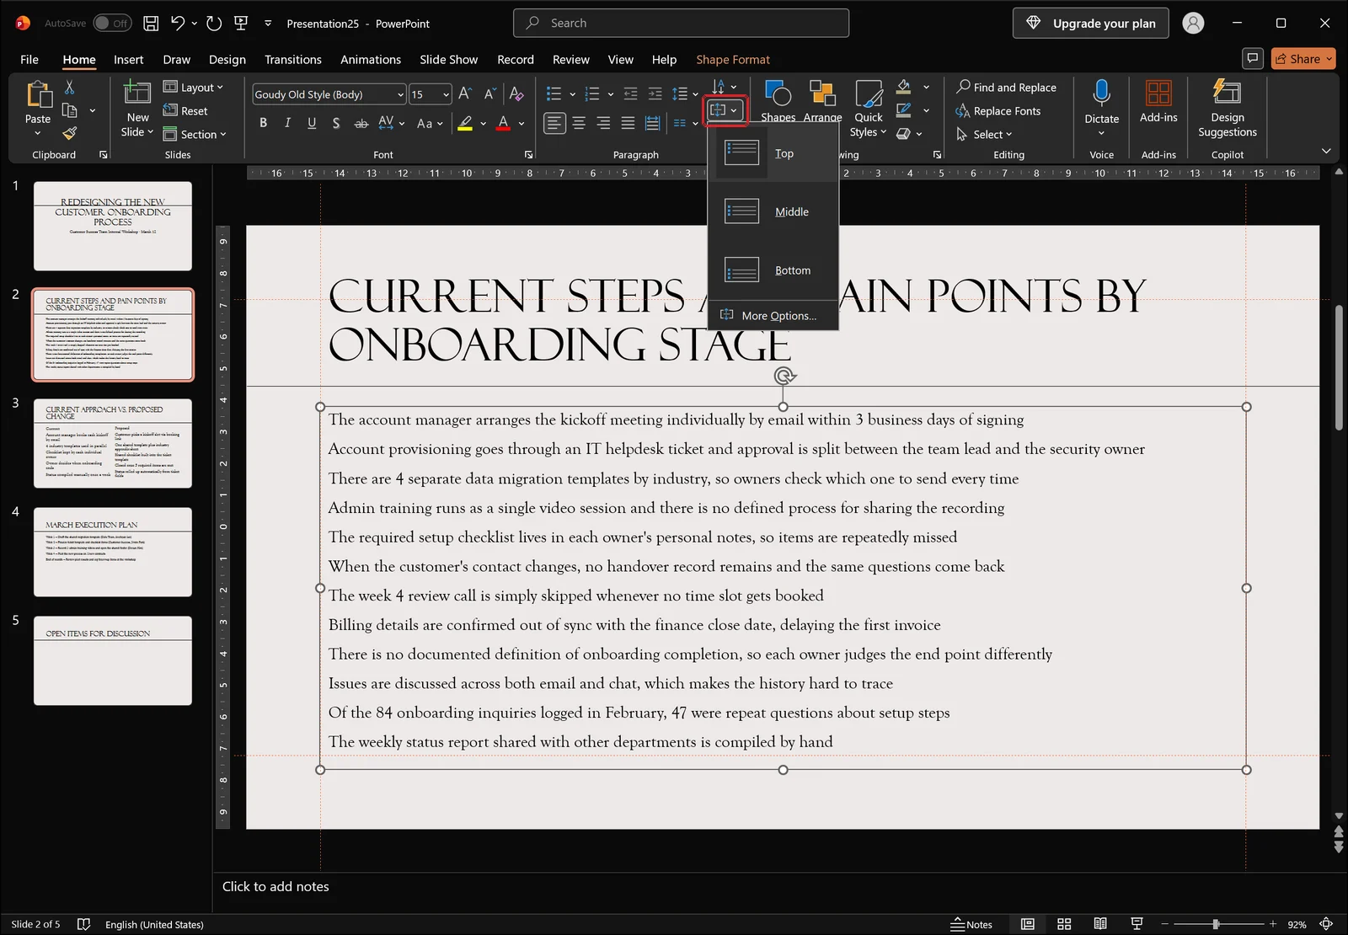Expand the Section dropdown
This screenshot has height=935, width=1348.
coord(195,134)
